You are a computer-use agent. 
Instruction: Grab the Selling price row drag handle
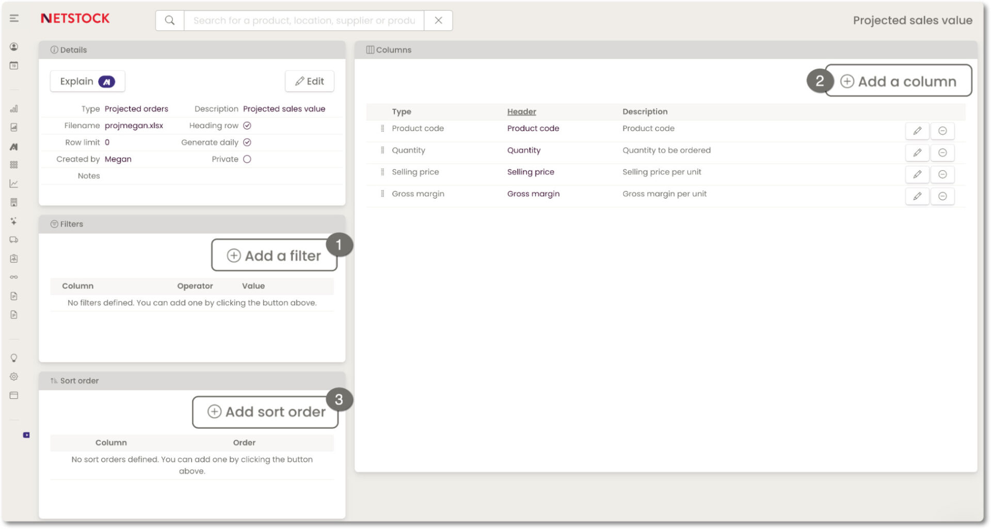click(x=382, y=172)
